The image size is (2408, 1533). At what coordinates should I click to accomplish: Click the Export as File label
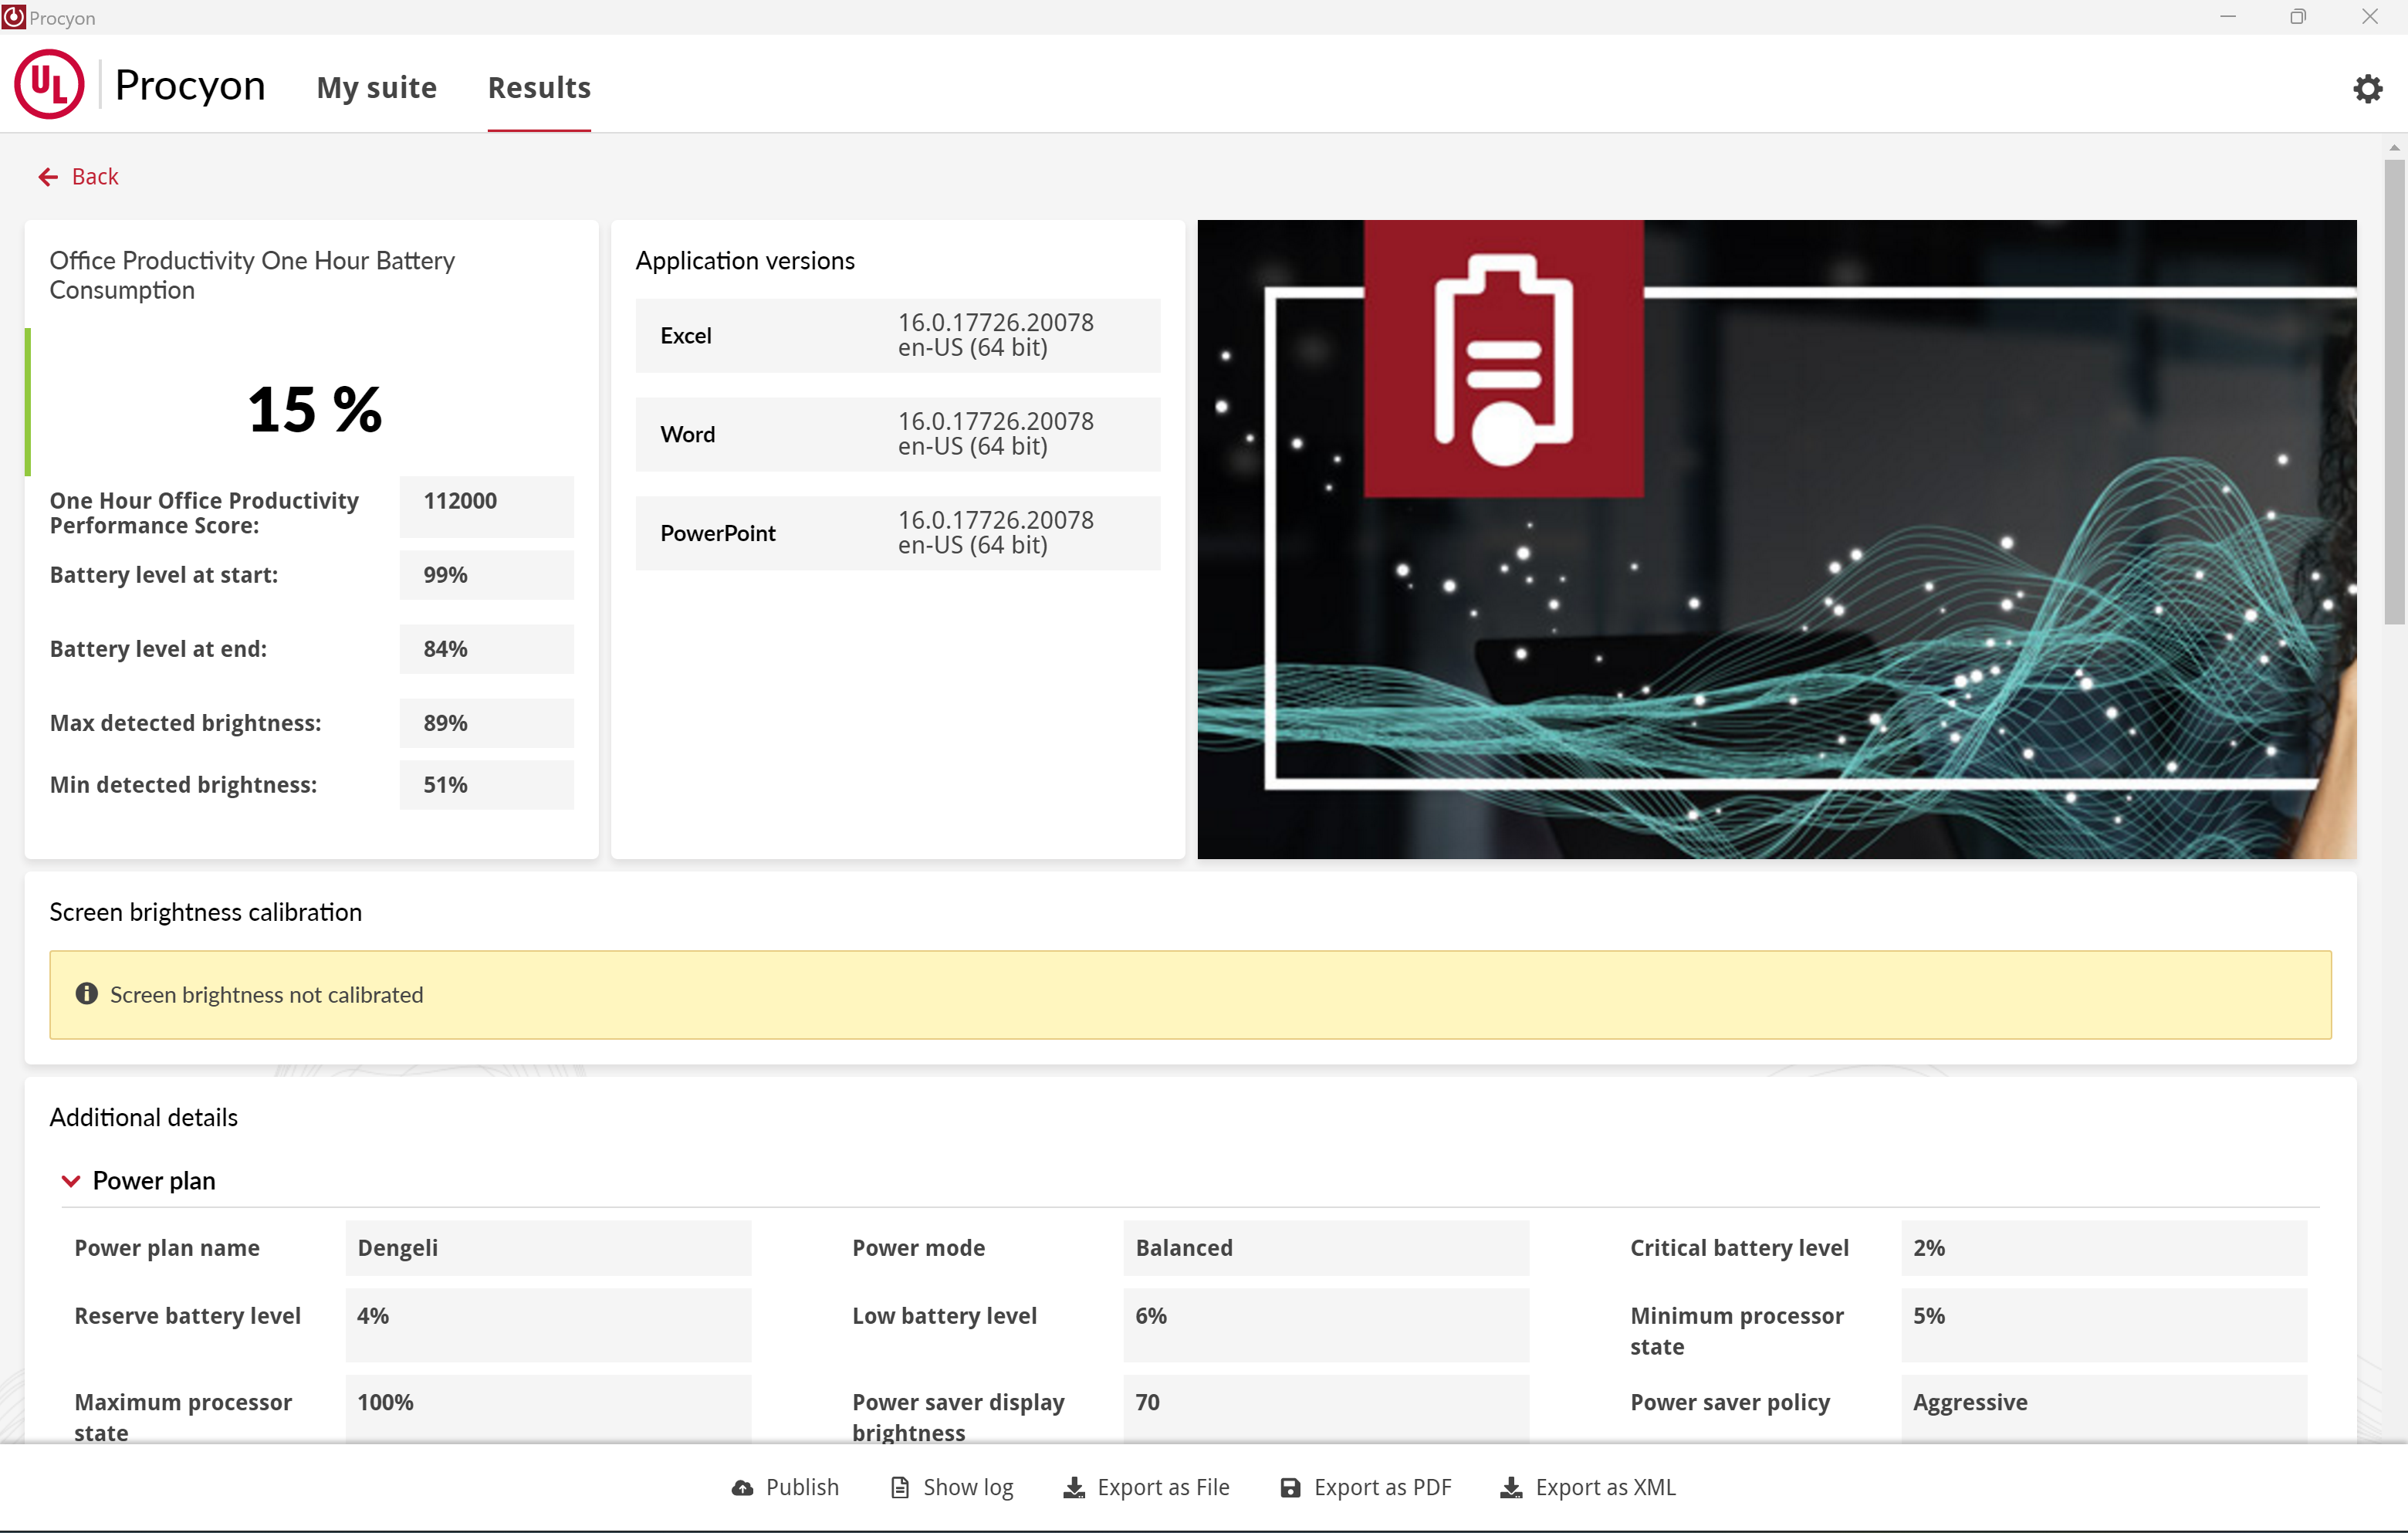(x=1163, y=1488)
